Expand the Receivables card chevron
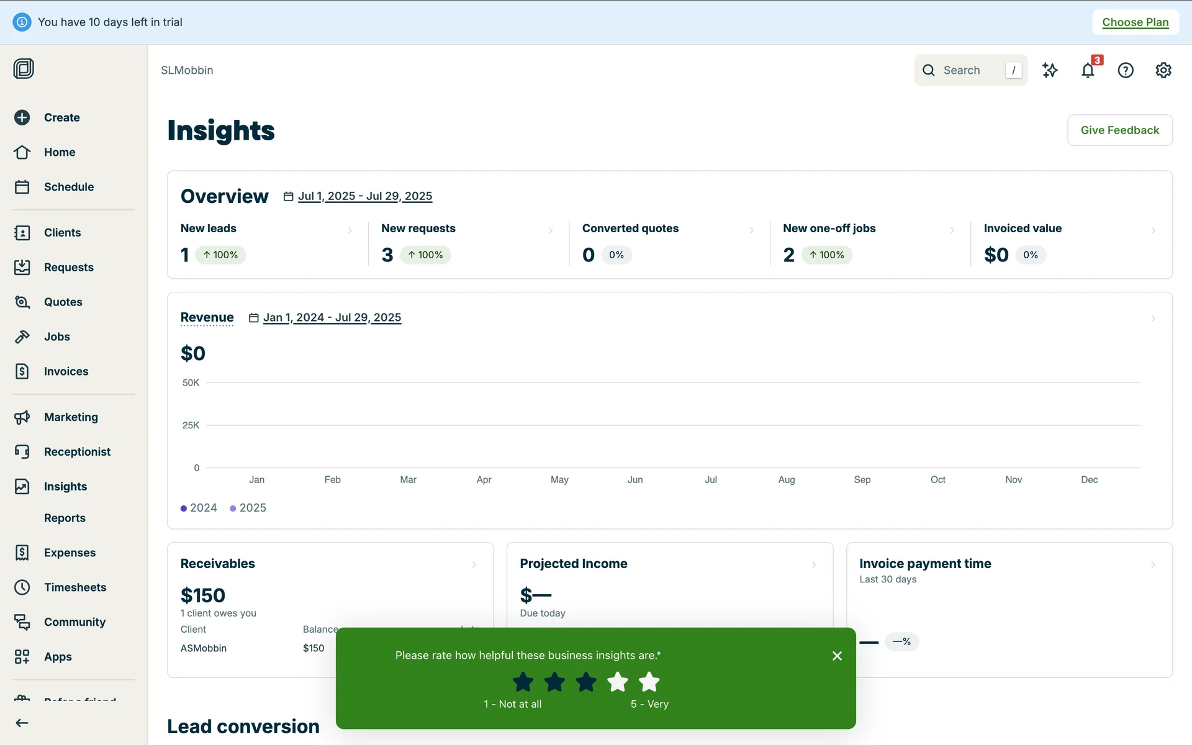1192x745 pixels. pos(474,564)
